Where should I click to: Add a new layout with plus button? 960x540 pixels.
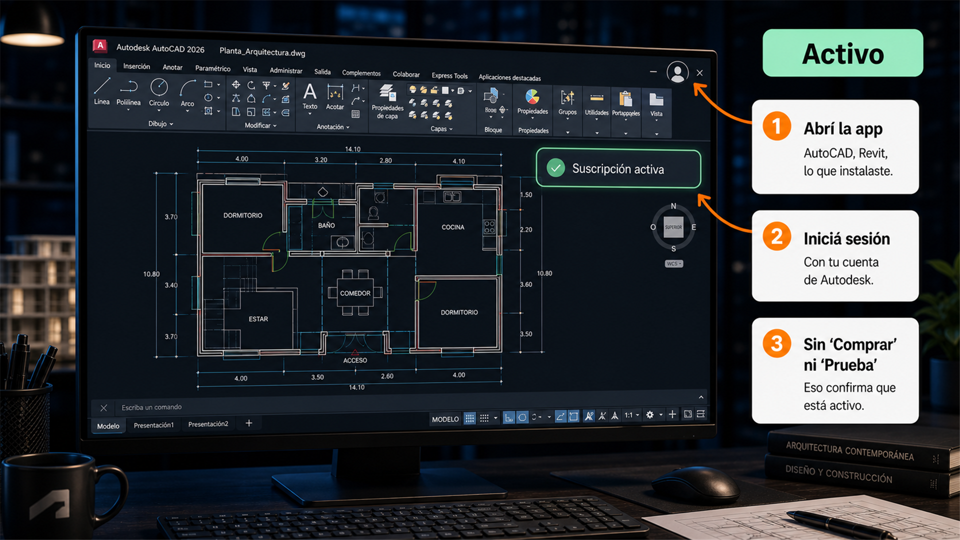coord(248,423)
